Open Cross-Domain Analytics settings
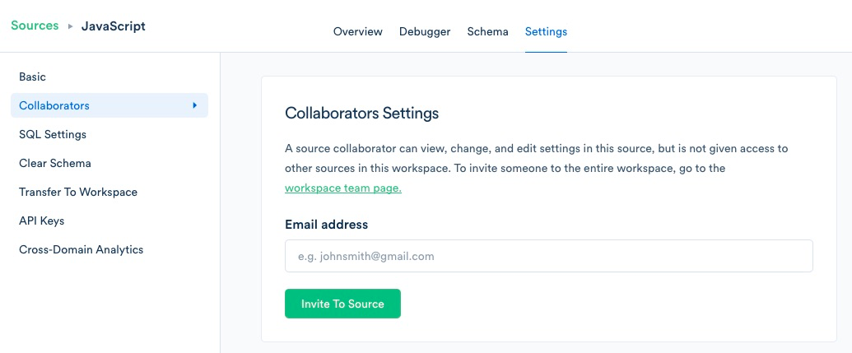Image resolution: width=852 pixels, height=353 pixels. click(x=81, y=249)
